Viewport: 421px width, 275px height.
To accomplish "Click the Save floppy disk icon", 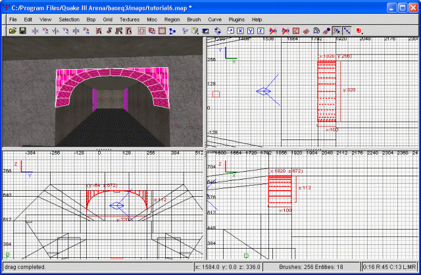I will pos(23,31).
